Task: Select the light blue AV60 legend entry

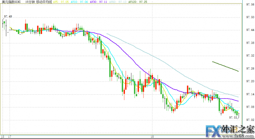Action: point(117,2)
